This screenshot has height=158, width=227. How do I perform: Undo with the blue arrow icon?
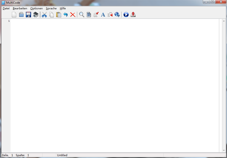tap(65, 15)
